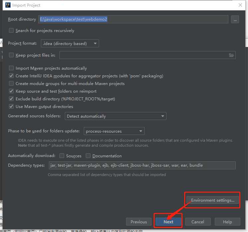Open the Project format dropdown

click(70, 43)
